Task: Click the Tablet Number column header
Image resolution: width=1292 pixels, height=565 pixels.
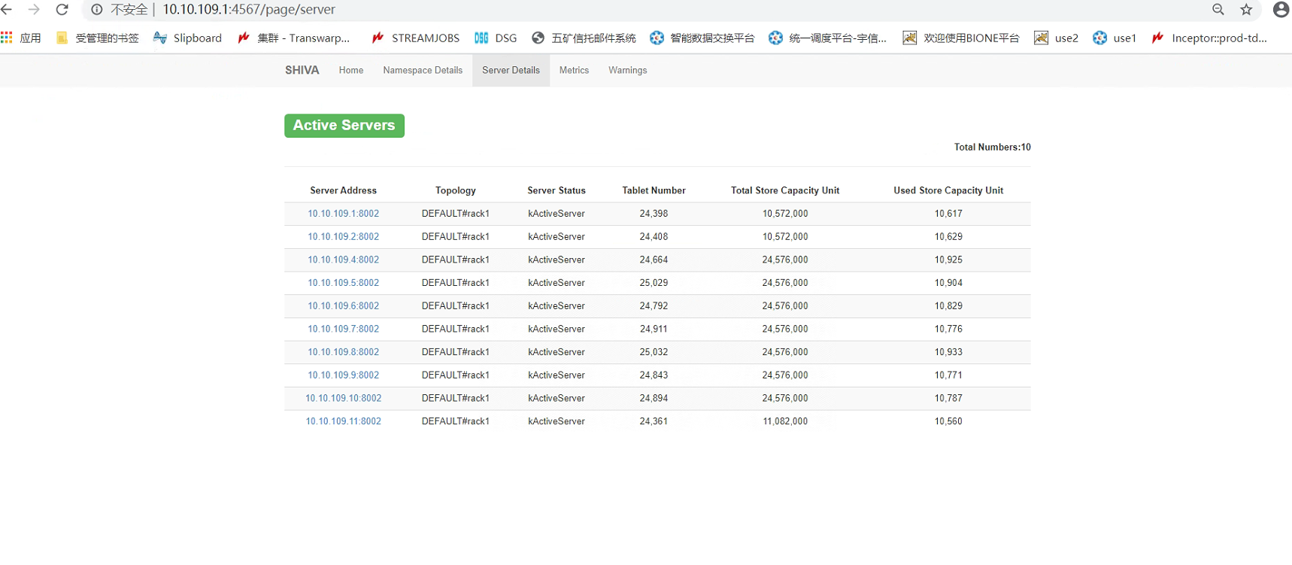Action: [x=654, y=190]
